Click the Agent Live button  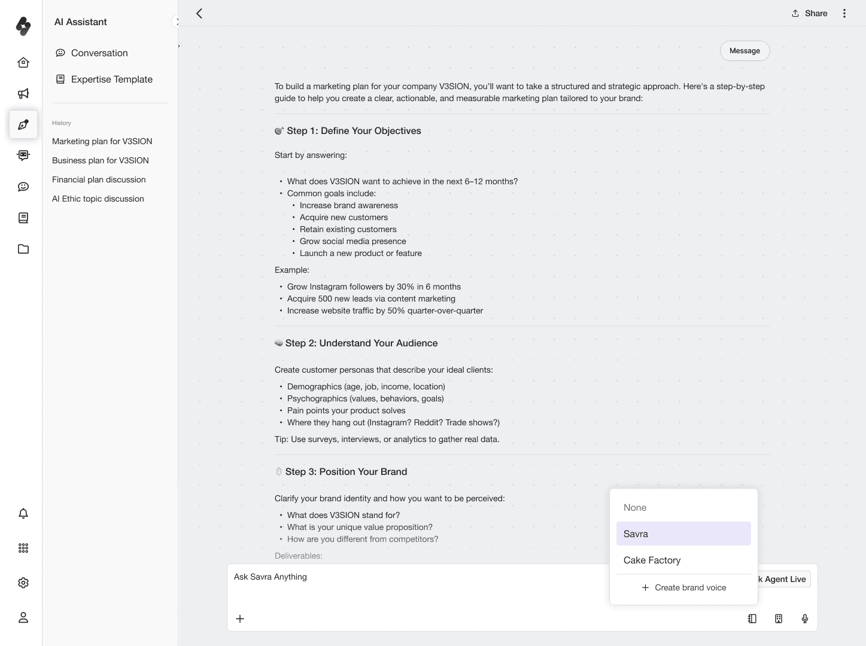tap(784, 579)
